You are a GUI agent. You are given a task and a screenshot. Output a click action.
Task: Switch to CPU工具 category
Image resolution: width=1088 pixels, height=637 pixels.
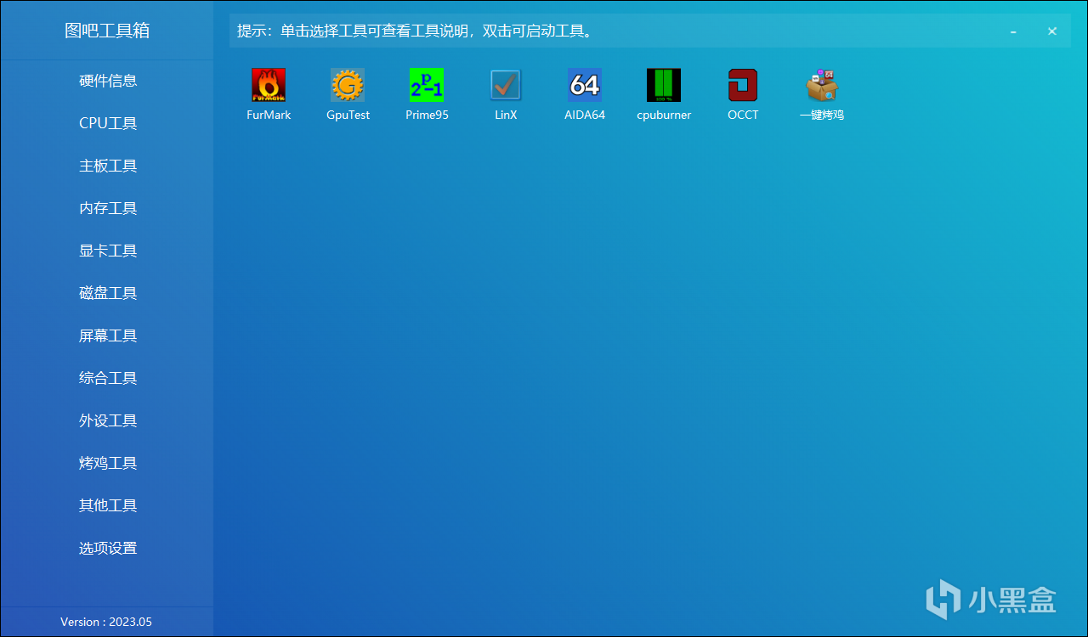point(108,123)
